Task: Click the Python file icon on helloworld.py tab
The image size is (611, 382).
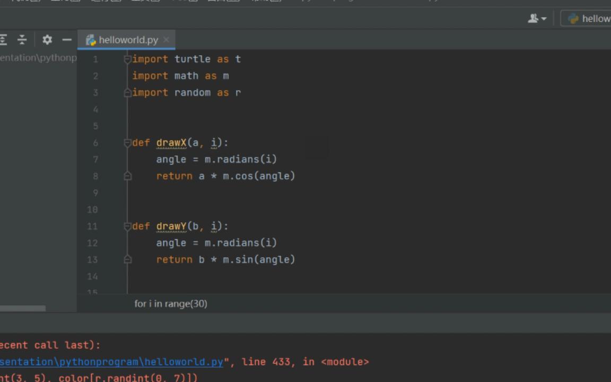Action: [x=91, y=40]
